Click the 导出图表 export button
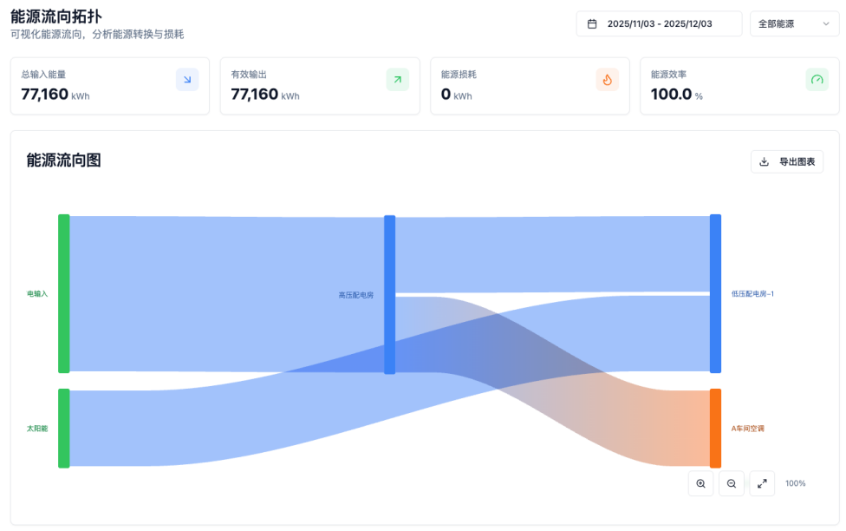The image size is (846, 531). [787, 161]
